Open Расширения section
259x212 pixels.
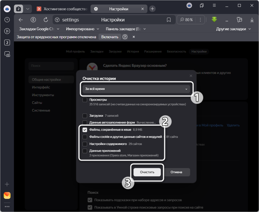click(x=153, y=52)
